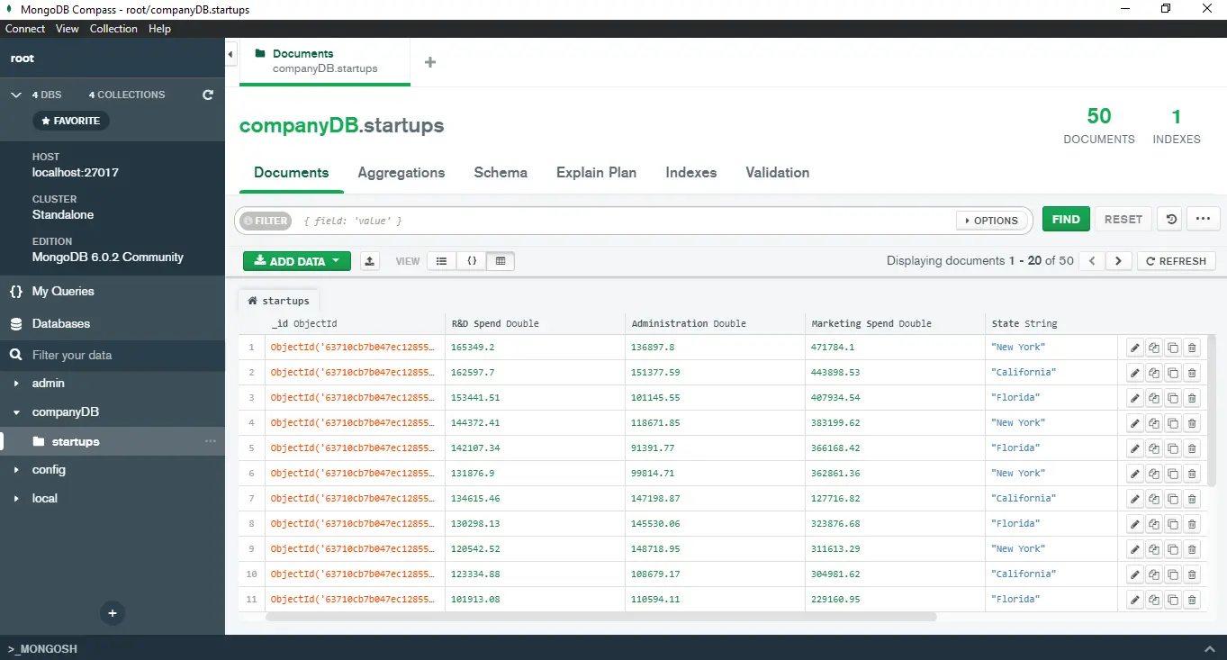Switch to list view
The image size is (1227, 660).
[441, 261]
